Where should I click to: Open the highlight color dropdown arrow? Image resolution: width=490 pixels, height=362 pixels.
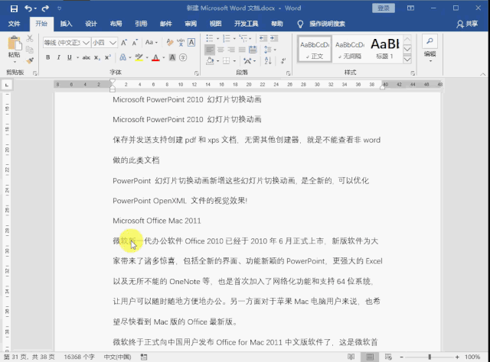[x=147, y=58]
